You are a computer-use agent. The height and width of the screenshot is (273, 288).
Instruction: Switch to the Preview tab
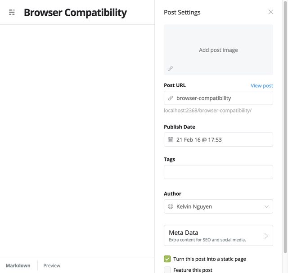[x=52, y=265]
